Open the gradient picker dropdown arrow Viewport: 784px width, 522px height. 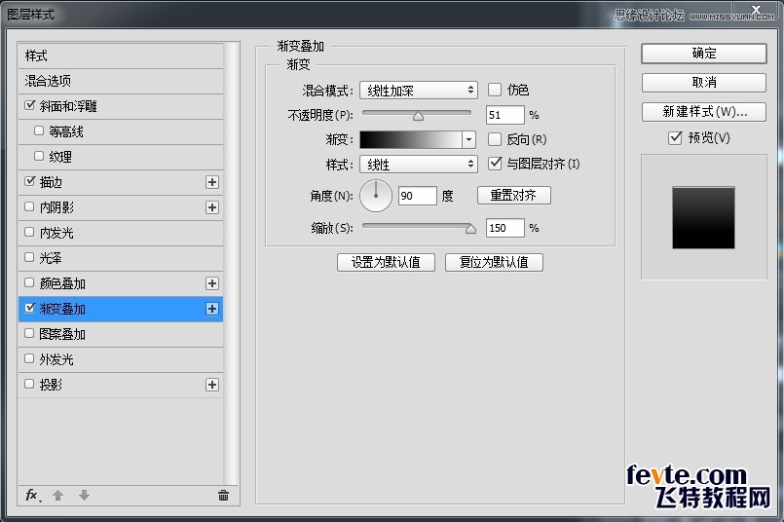(468, 139)
